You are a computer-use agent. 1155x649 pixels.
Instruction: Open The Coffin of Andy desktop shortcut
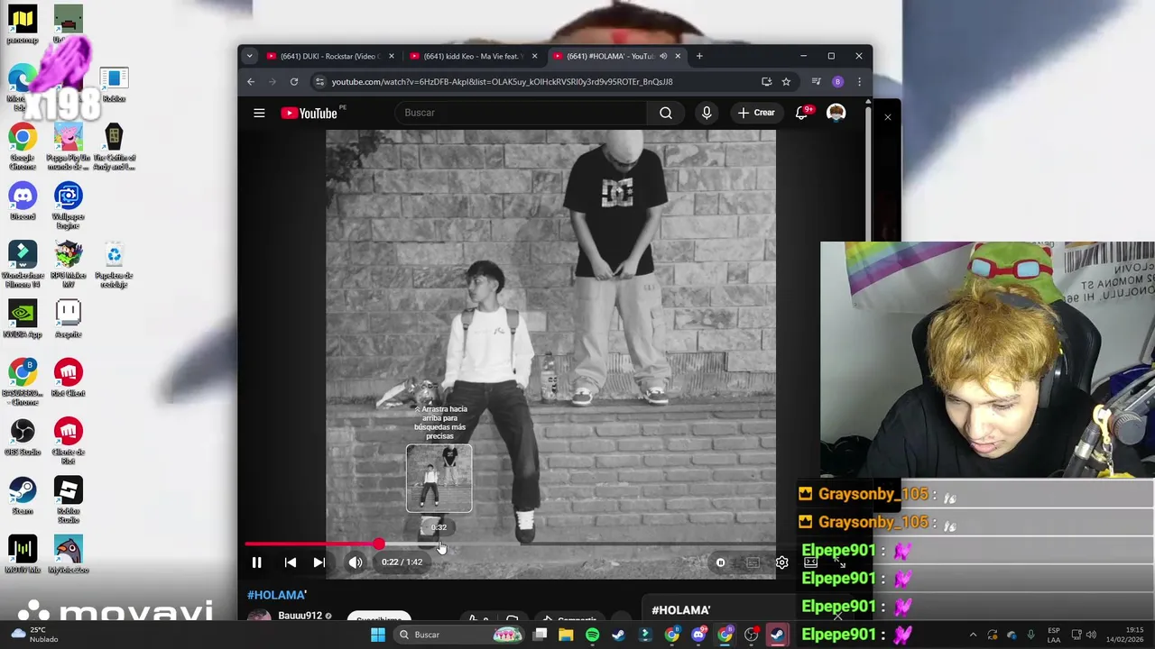114,147
